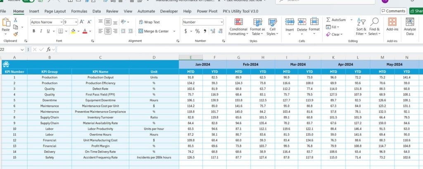Activate the Format Painter brush
Viewport: 423px width, 169px height.
pos(15,34)
